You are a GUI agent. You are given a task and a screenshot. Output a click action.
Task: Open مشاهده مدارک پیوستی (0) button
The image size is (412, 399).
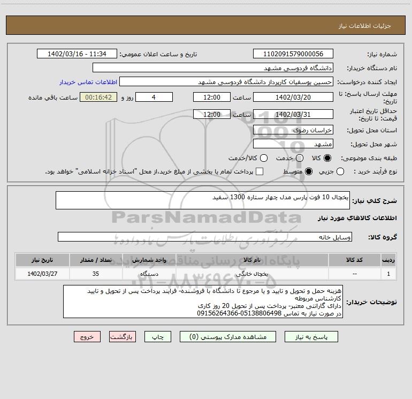228,337
